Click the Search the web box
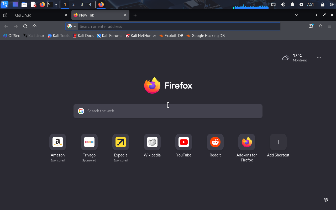 168,111
